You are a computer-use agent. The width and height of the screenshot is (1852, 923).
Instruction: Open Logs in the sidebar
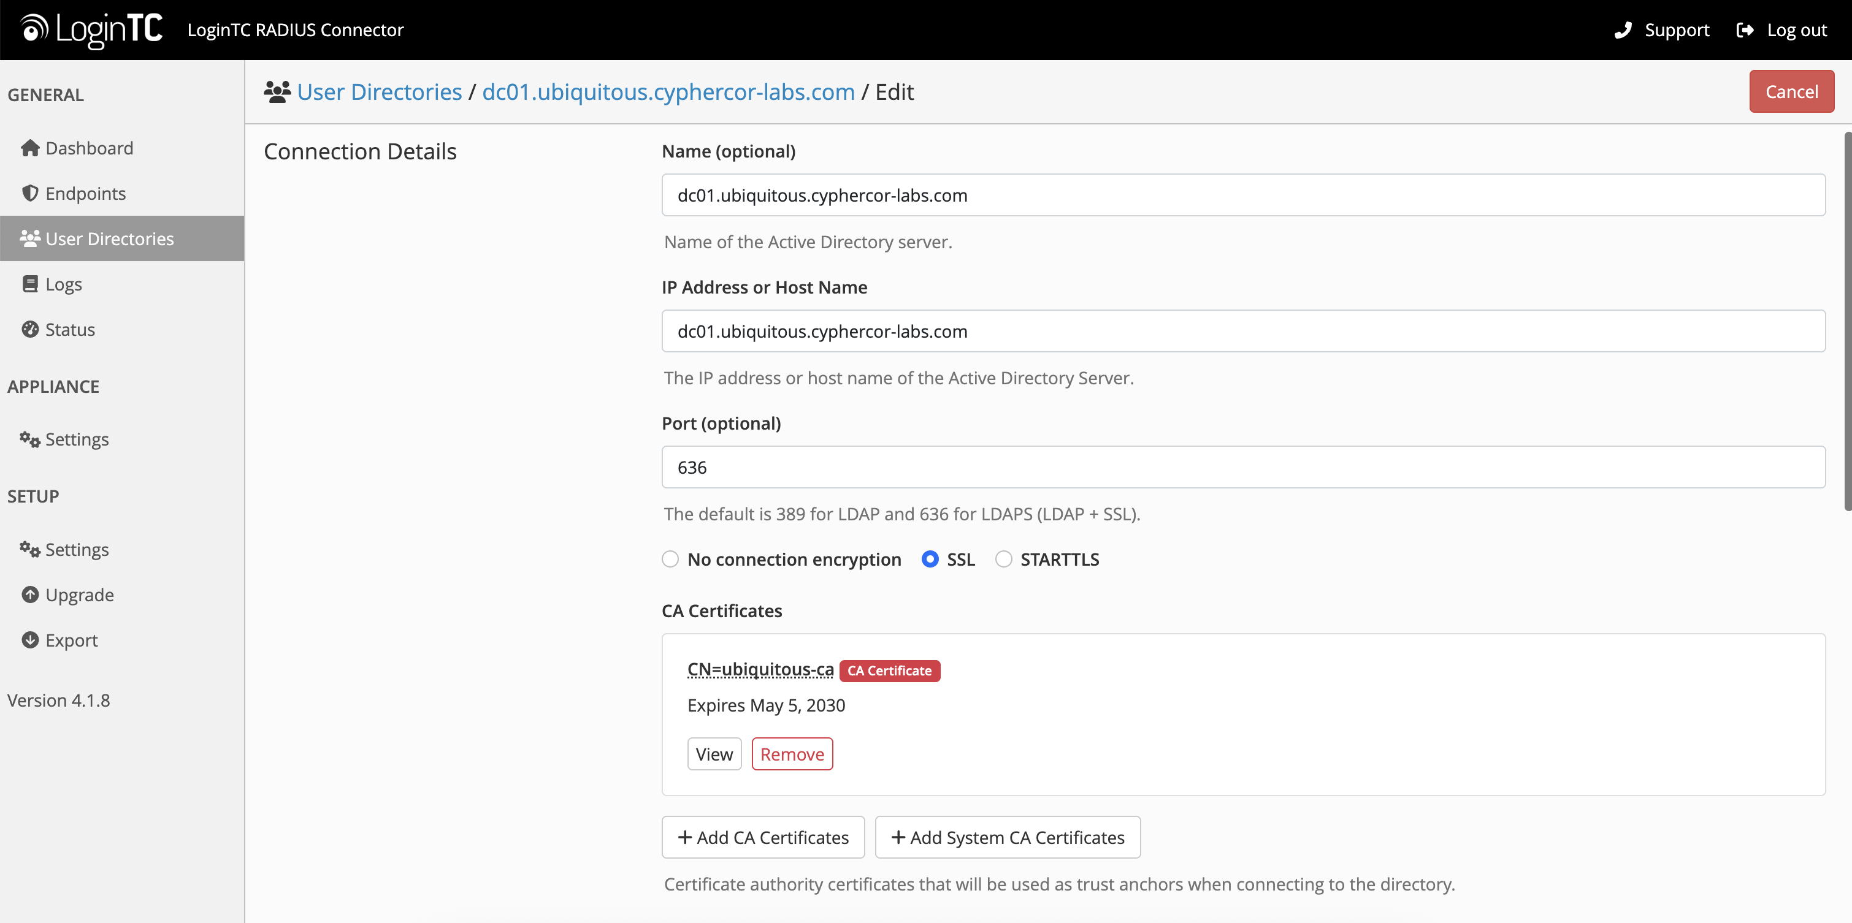point(122,284)
